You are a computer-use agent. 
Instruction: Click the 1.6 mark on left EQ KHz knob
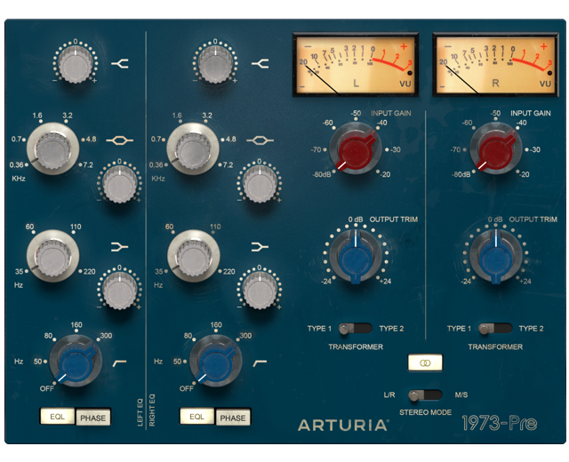37,115
